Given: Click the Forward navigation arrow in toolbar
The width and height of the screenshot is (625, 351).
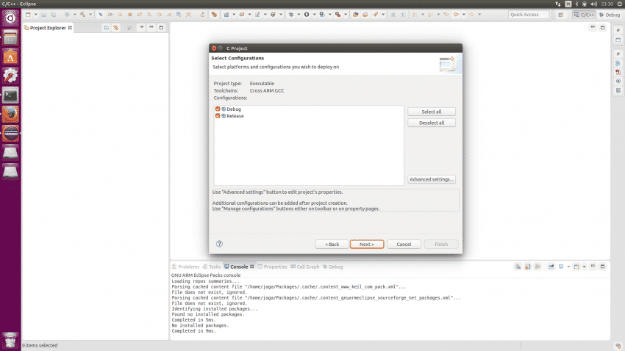Looking at the screenshot, I should coord(471,15).
